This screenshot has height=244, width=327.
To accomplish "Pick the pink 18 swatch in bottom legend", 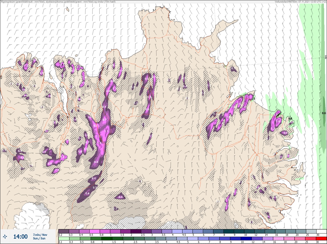I will (x=289, y=238).
